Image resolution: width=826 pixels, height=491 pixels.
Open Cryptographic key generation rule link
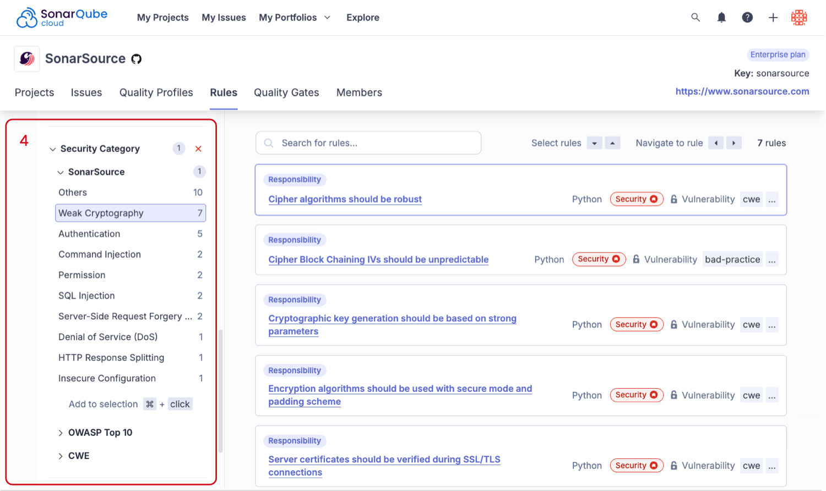392,325
